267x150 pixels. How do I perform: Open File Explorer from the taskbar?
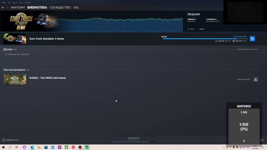pos(39,147)
